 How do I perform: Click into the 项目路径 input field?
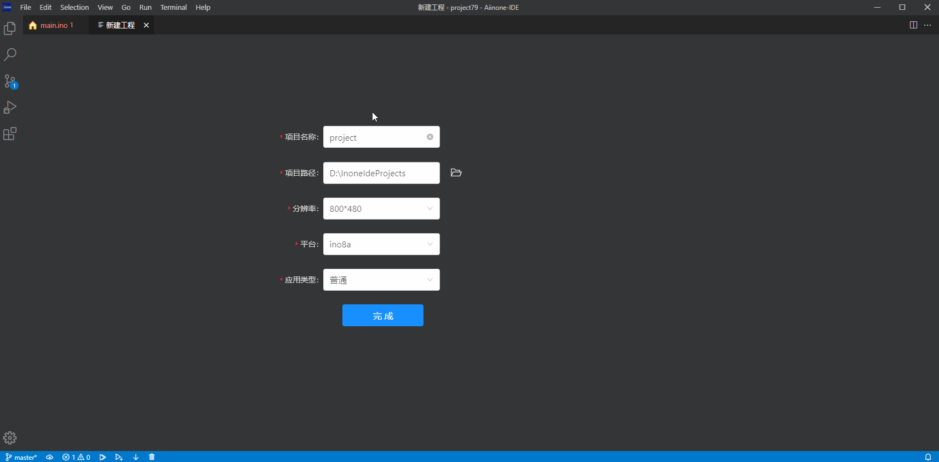[x=381, y=173]
